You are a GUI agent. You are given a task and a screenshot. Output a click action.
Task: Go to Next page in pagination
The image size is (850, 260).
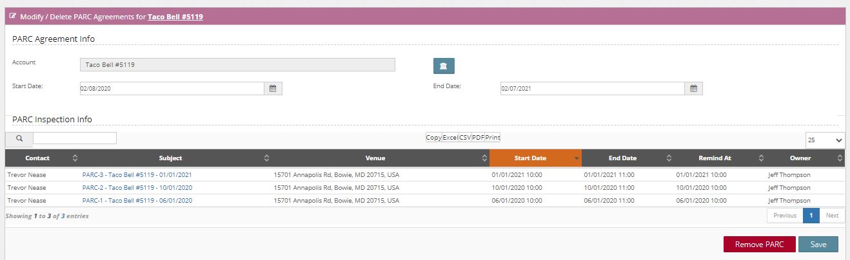point(832,216)
